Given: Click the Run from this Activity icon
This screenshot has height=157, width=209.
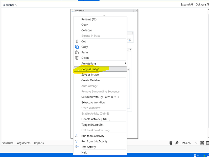Looking at the screenshot, I should pos(76,141).
